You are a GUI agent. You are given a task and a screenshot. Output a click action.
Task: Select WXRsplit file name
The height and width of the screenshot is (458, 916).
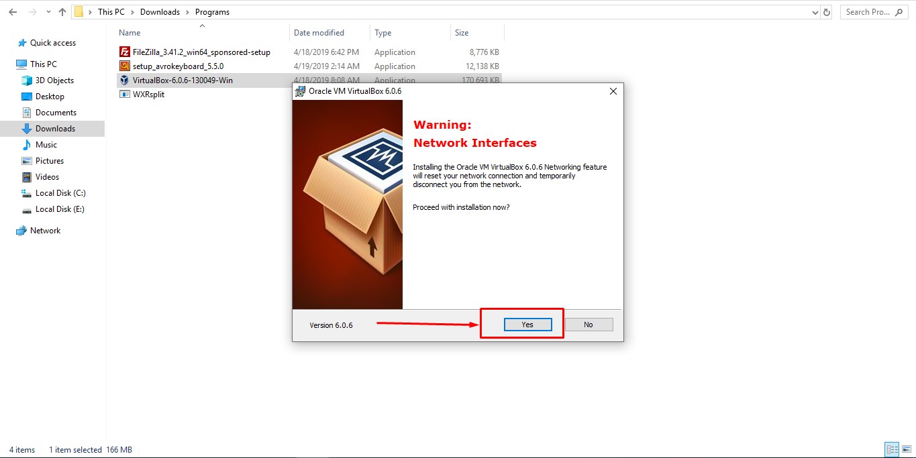tap(148, 95)
